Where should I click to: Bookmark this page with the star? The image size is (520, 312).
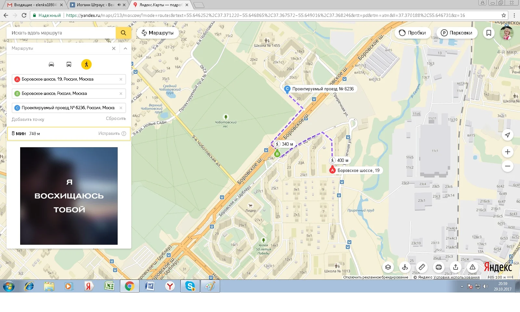[x=504, y=15]
